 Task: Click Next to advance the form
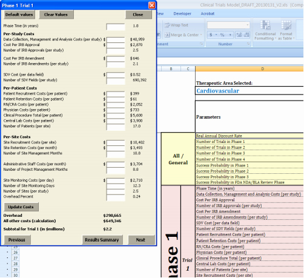pos(141,240)
